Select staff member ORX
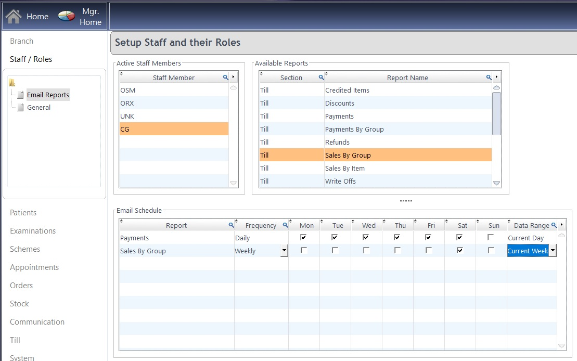Screen dimensions: 577x361 (x=174, y=103)
